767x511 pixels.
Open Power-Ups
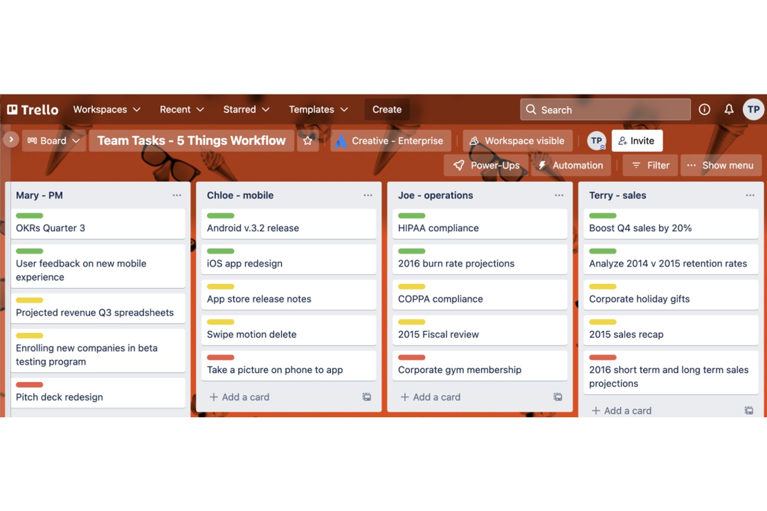pyautogui.click(x=486, y=165)
